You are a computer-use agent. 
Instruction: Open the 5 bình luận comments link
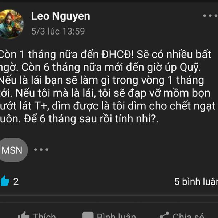pyautogui.click(x=196, y=182)
